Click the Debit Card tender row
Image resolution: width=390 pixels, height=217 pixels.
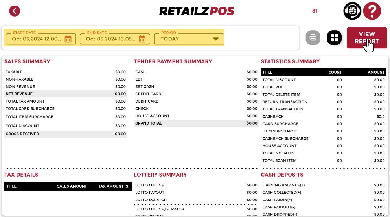pos(196,101)
